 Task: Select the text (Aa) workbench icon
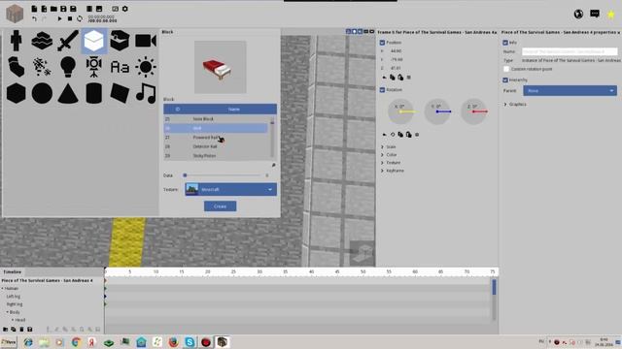pyautogui.click(x=120, y=67)
